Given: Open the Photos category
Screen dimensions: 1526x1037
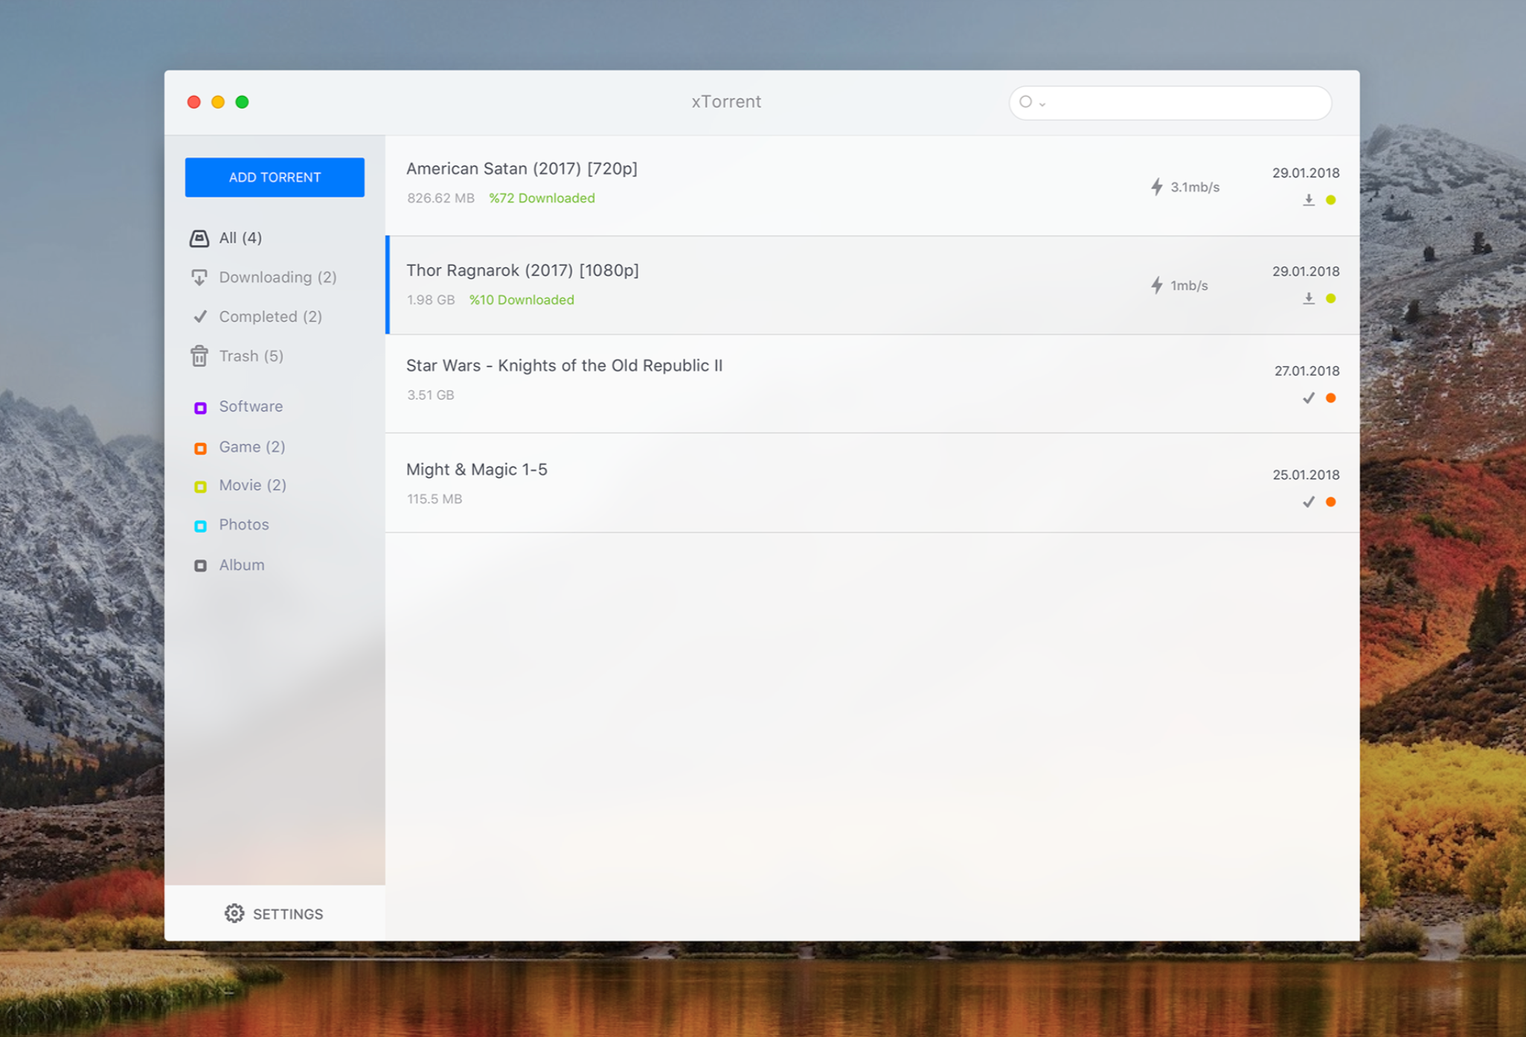Looking at the screenshot, I should pos(243,525).
